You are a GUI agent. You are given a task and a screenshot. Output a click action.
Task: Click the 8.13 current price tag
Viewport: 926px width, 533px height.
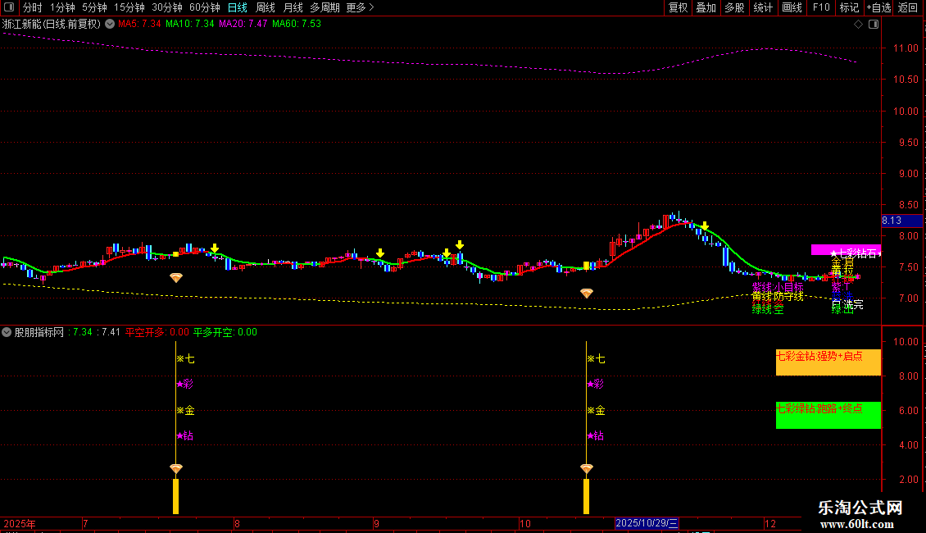[901, 221]
